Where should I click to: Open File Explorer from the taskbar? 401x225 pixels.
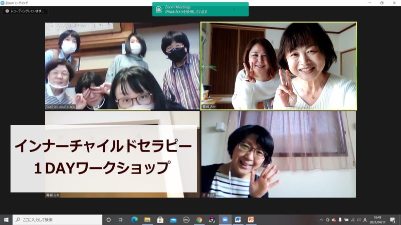(x=147, y=219)
